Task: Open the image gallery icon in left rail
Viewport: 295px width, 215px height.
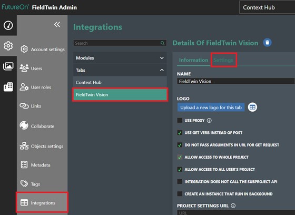Action: [8, 66]
